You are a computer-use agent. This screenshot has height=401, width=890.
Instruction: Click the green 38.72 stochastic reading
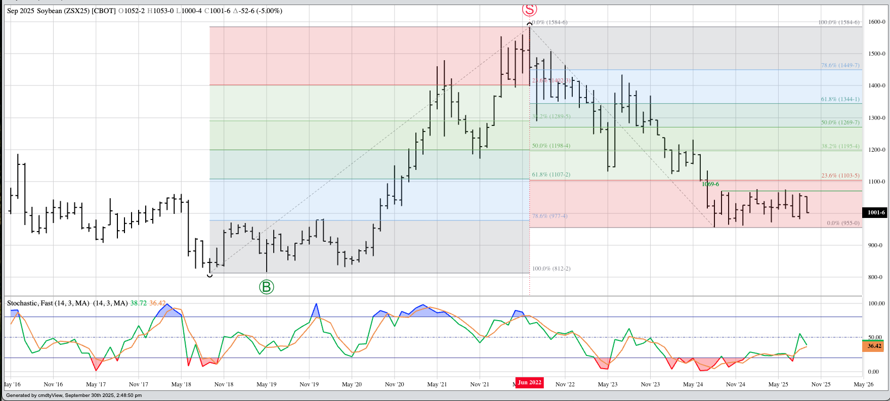pos(138,303)
